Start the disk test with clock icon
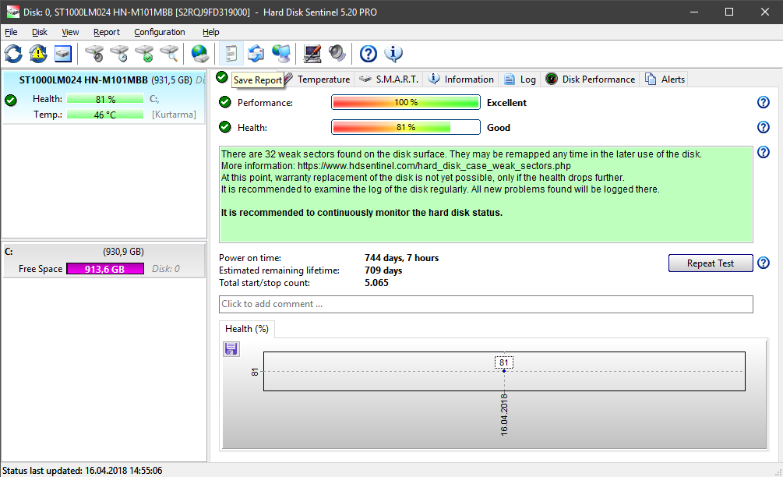 click(119, 54)
